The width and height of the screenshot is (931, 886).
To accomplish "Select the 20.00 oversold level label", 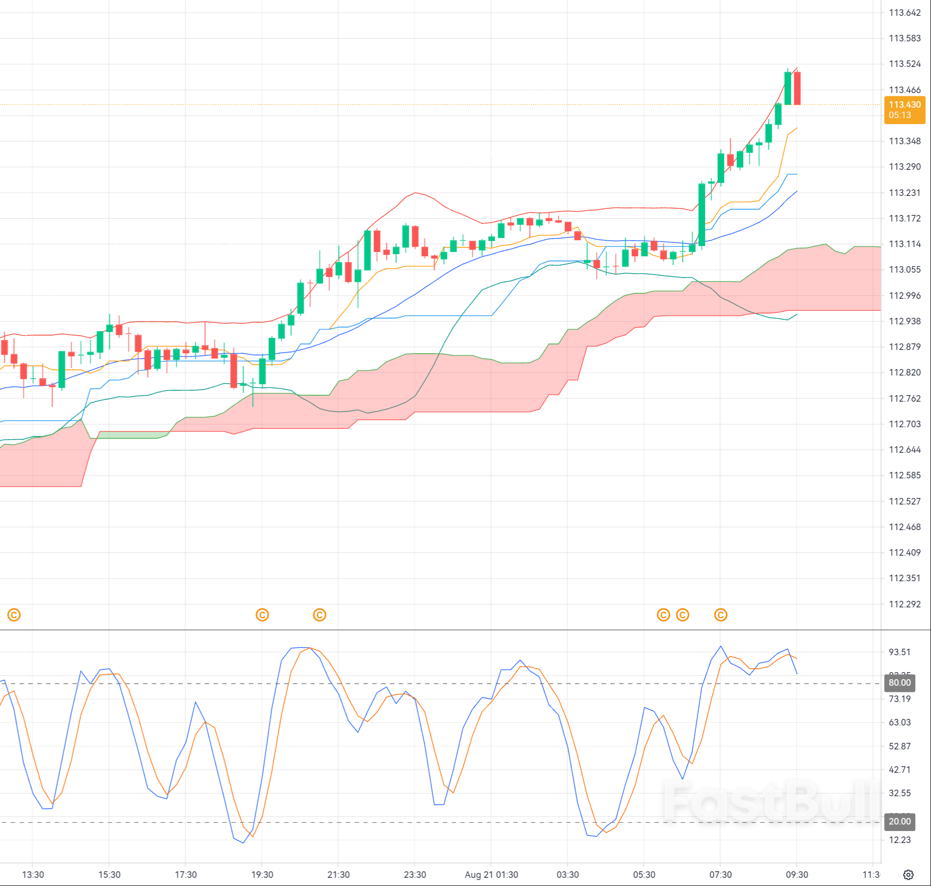I will [900, 821].
